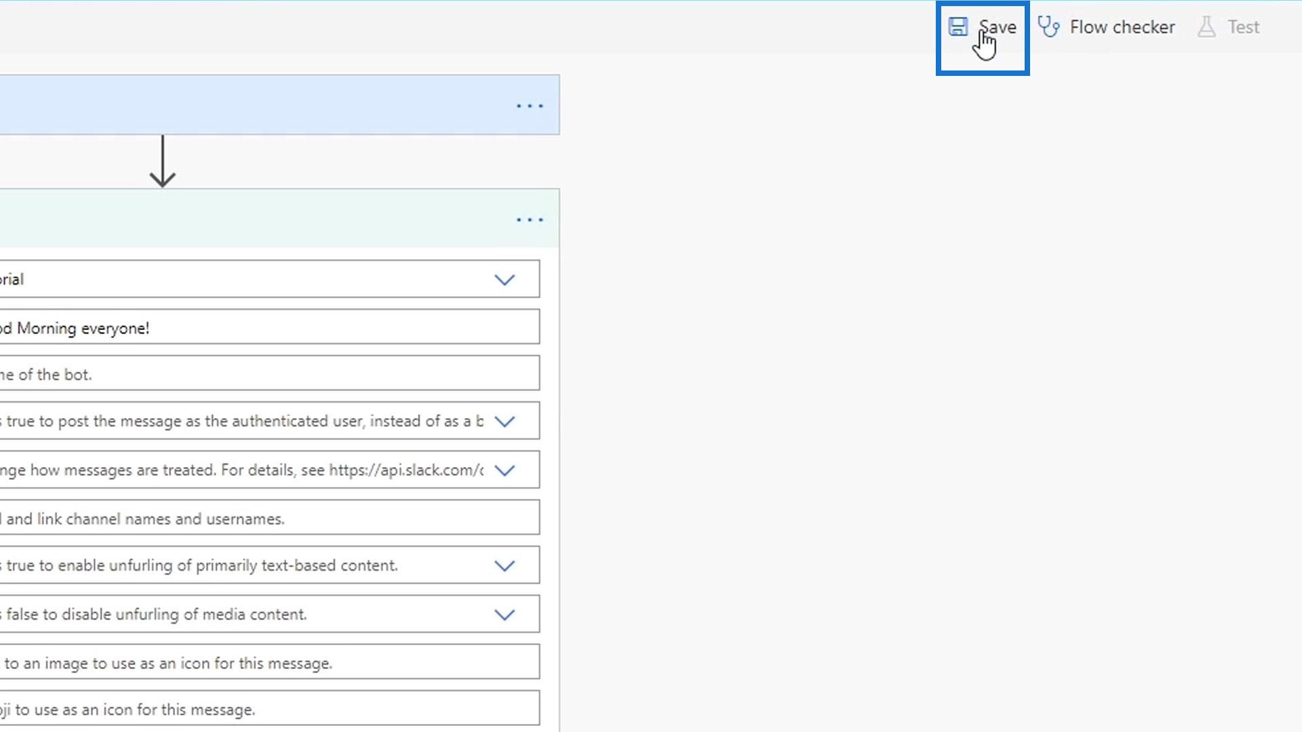Click the Save floppy disk icon
This screenshot has height=732, width=1302.
(x=958, y=27)
